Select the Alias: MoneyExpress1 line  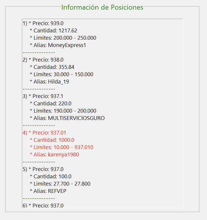pyautogui.click(x=58, y=45)
